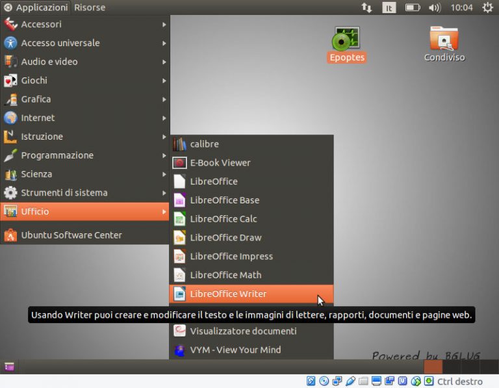499x388 pixels.
Task: Click the network connection indicator
Action: (x=366, y=7)
